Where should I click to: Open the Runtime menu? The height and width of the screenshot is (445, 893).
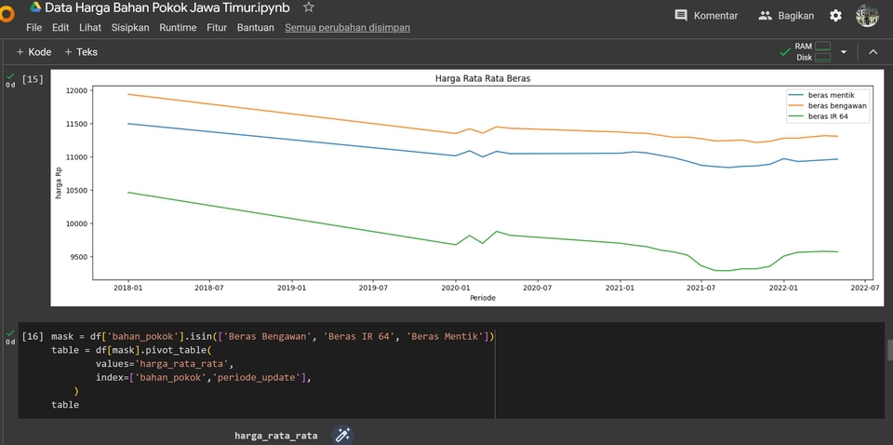[178, 27]
